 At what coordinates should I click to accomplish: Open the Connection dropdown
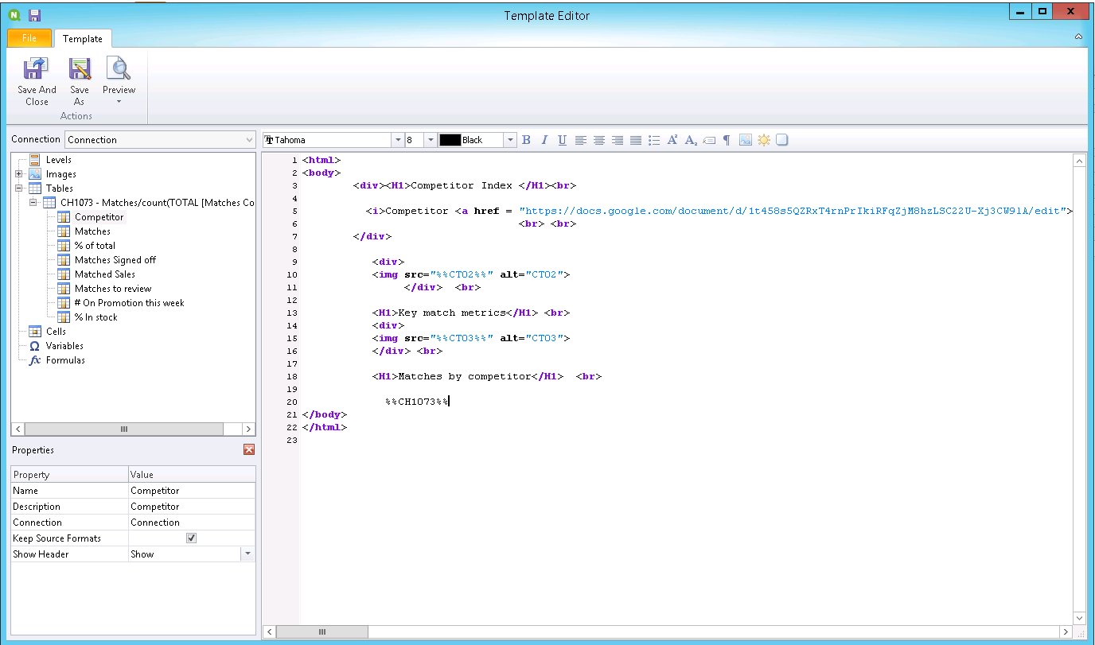[x=249, y=140]
